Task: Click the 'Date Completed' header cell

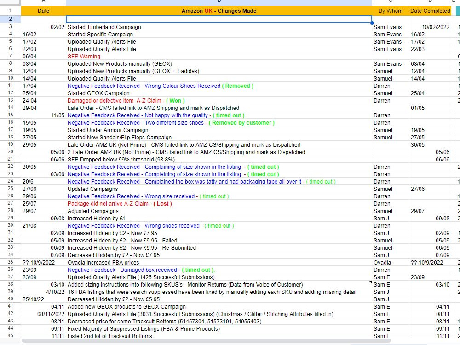Action: pos(430,11)
